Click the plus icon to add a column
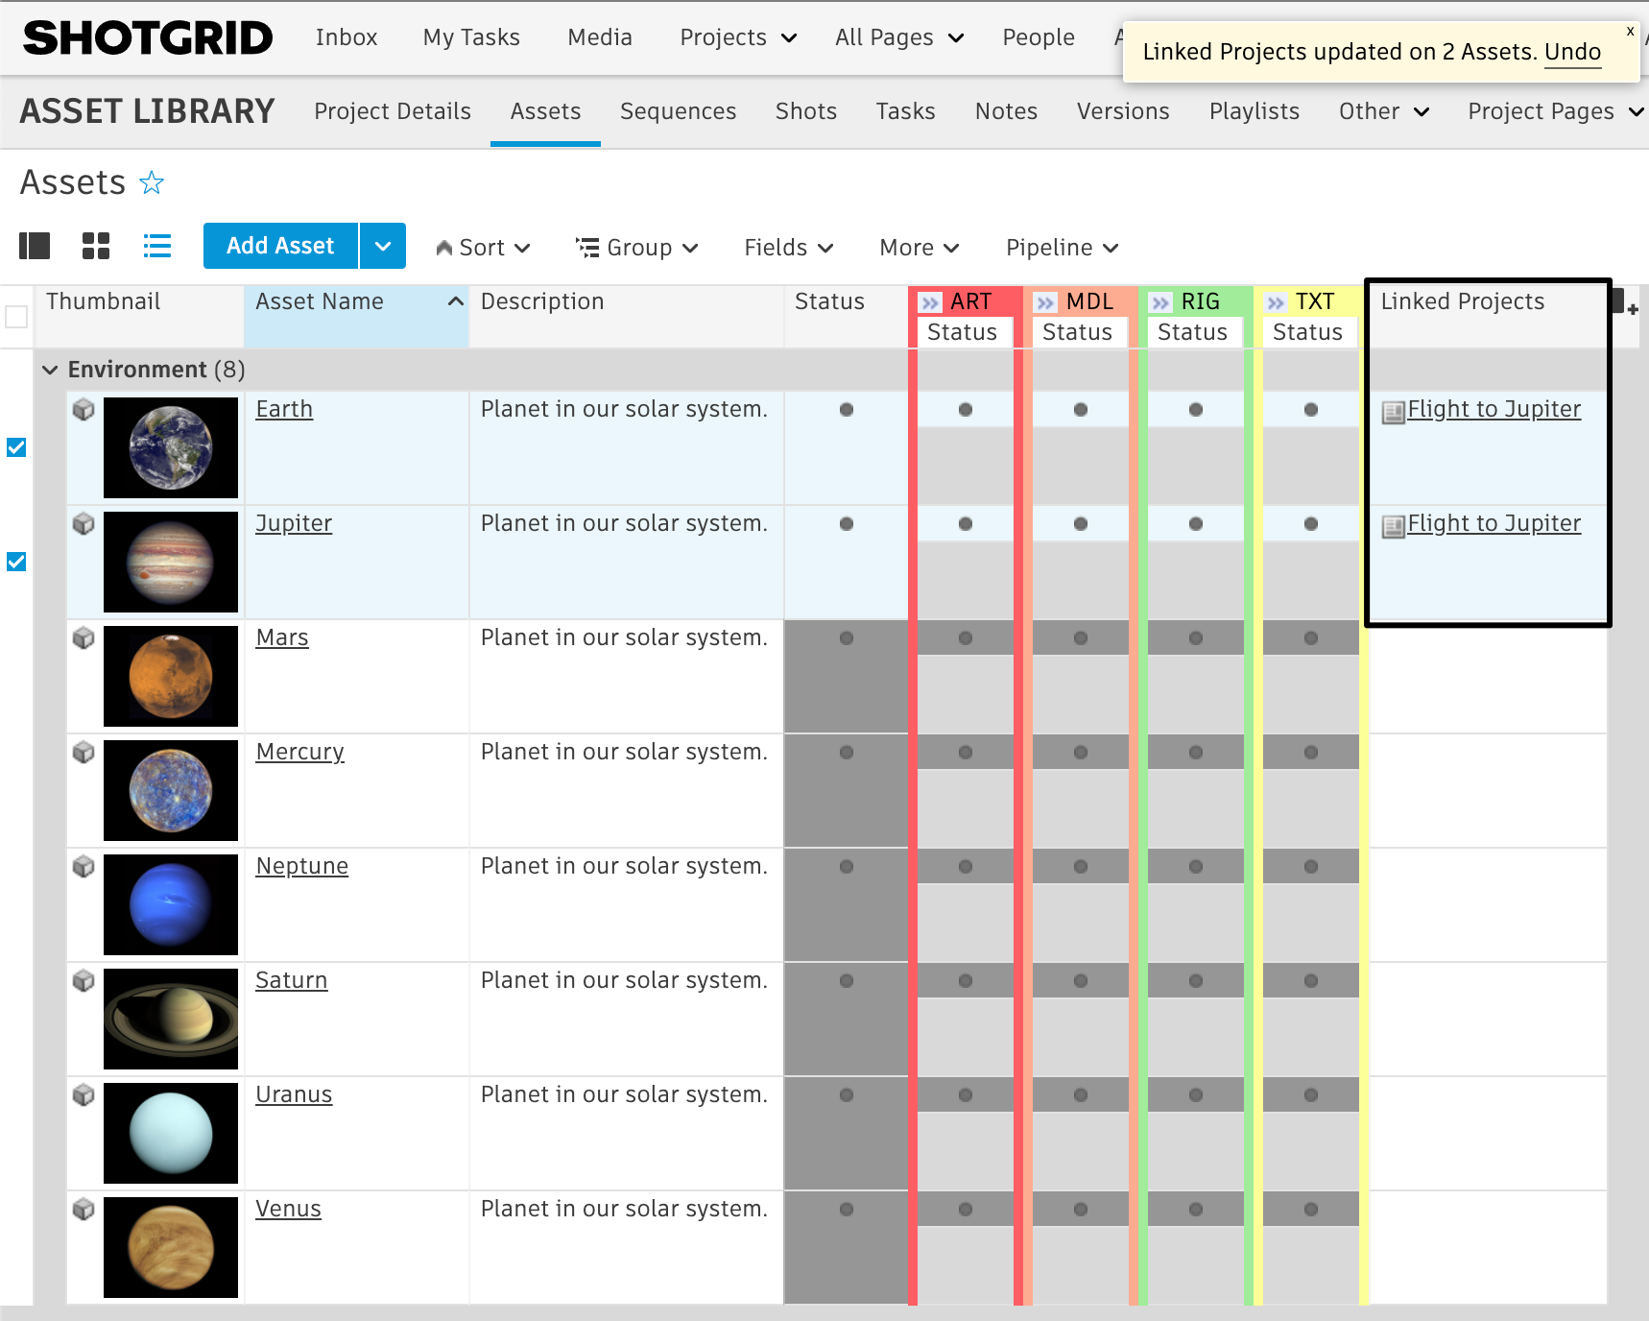Screen dimensions: 1649x1321 (1633, 307)
